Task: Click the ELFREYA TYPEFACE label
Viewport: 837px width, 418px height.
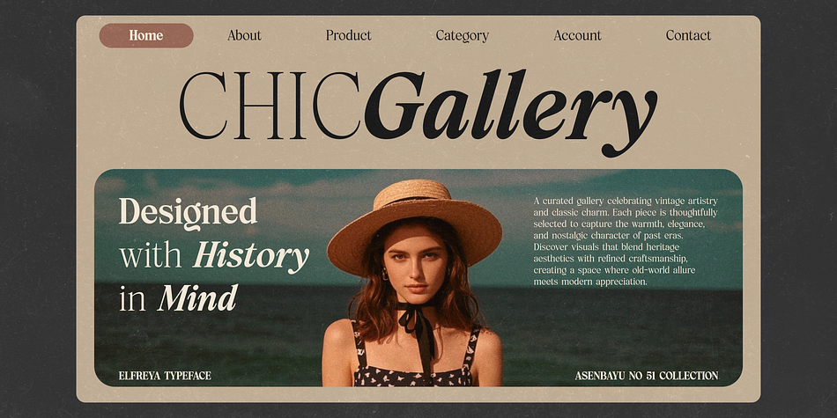Action: (165, 376)
